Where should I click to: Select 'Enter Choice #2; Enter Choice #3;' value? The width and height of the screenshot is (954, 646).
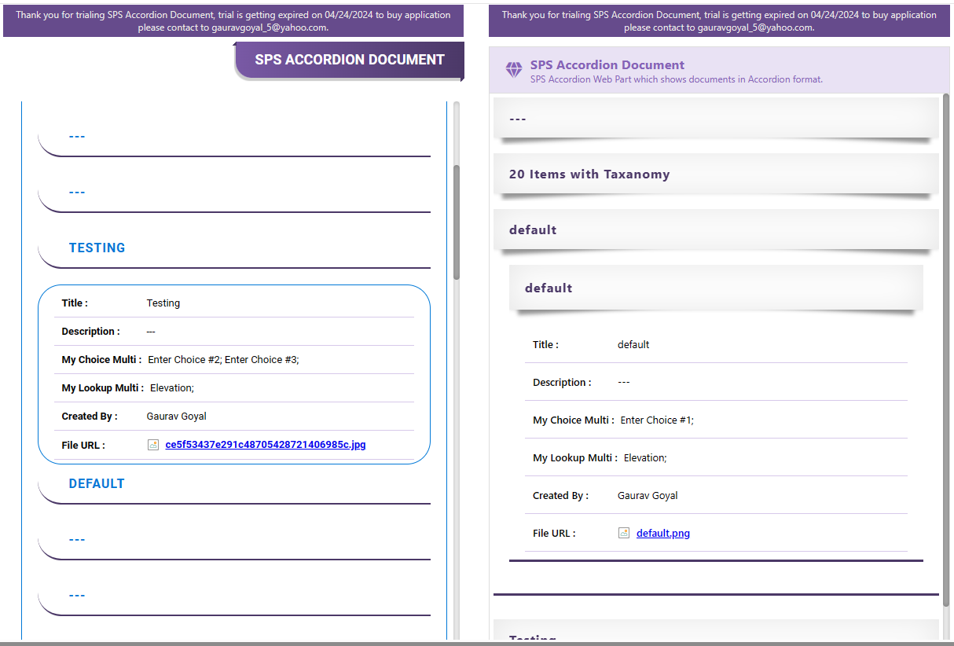click(224, 360)
